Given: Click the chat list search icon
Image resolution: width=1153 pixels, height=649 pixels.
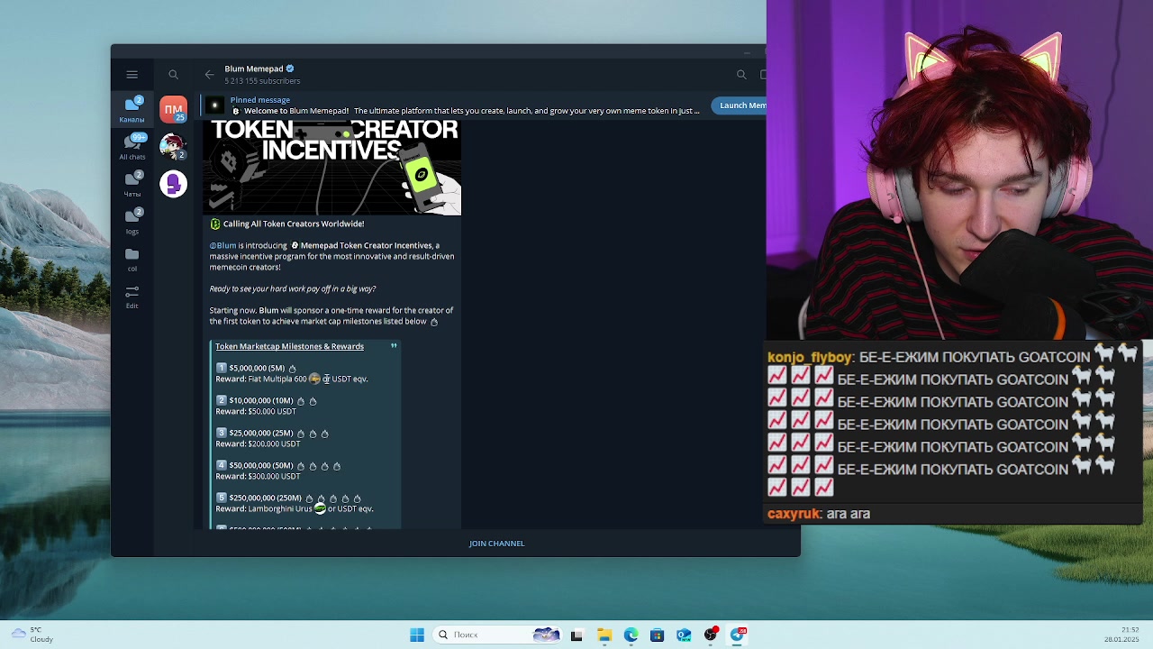Looking at the screenshot, I should 173,75.
